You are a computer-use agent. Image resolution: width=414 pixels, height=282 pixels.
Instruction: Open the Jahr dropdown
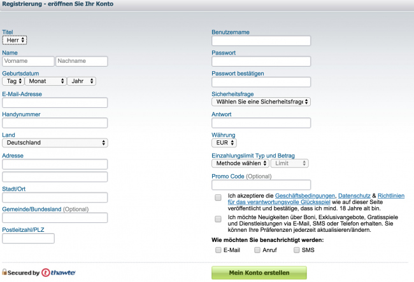click(82, 81)
